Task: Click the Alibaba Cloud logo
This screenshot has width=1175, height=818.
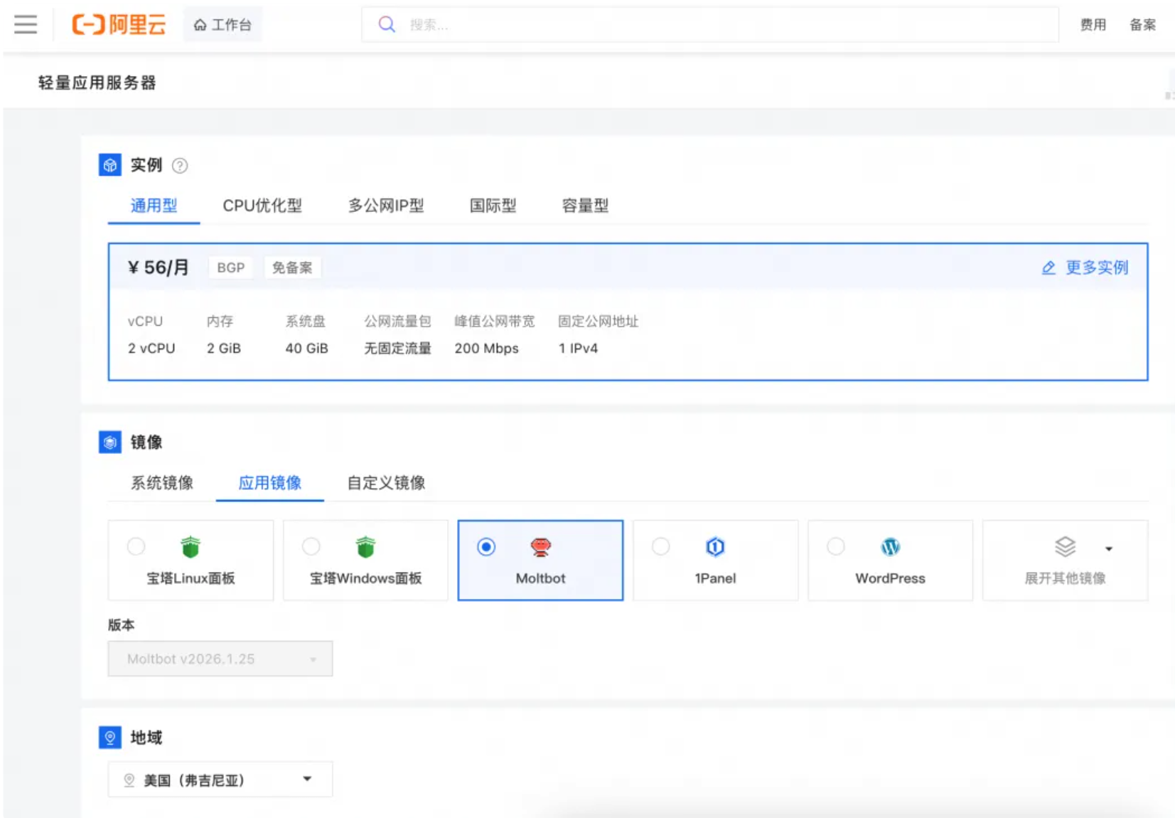Action: [x=119, y=25]
